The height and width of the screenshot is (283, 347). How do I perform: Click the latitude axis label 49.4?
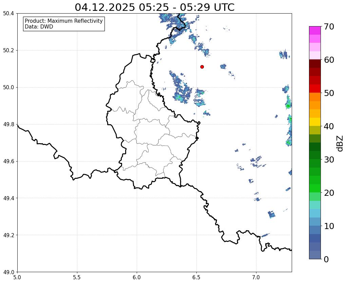pos(8,198)
